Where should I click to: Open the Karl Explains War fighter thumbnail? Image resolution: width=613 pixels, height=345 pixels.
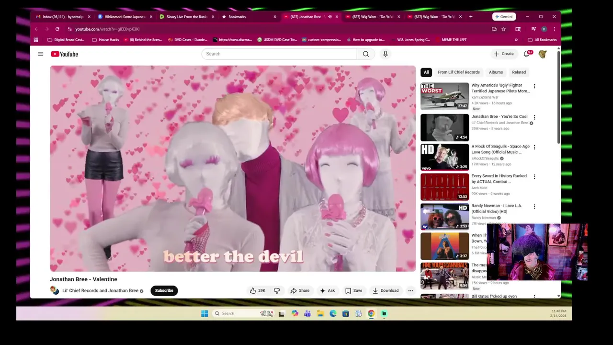click(x=445, y=96)
